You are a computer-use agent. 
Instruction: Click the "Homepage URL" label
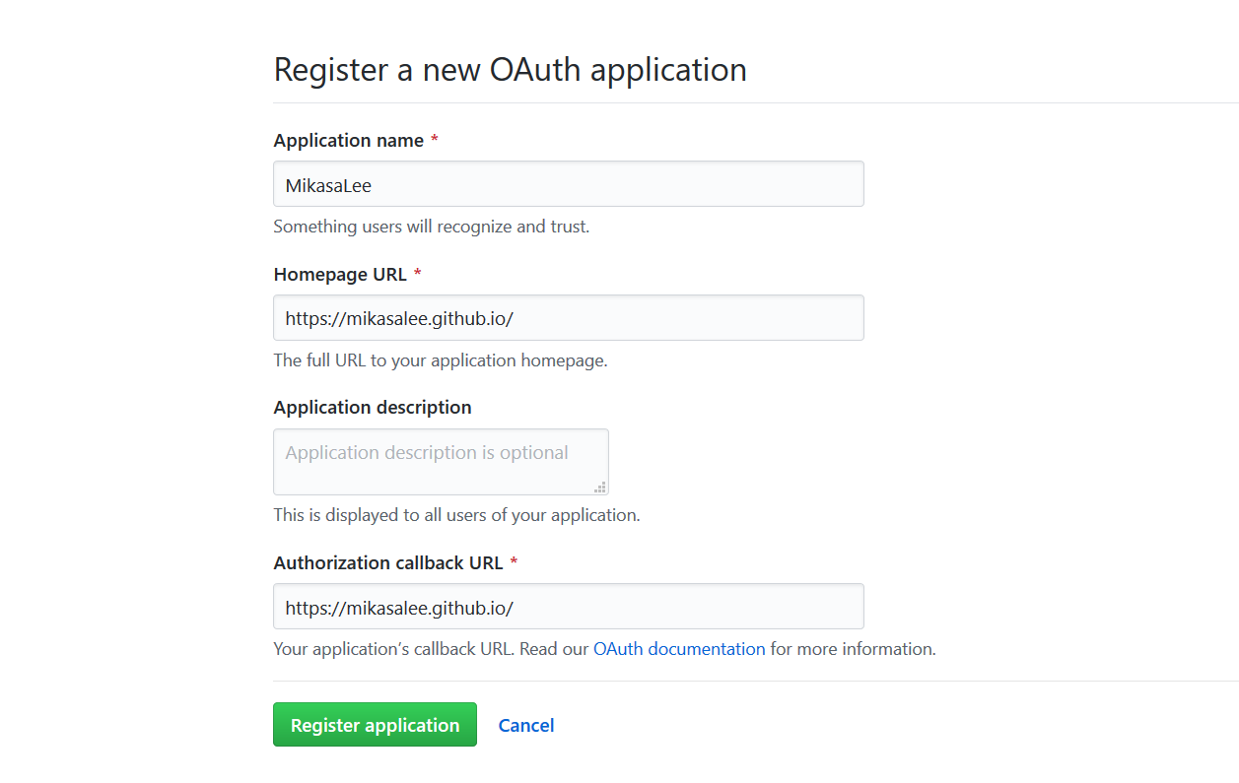pyautogui.click(x=340, y=275)
